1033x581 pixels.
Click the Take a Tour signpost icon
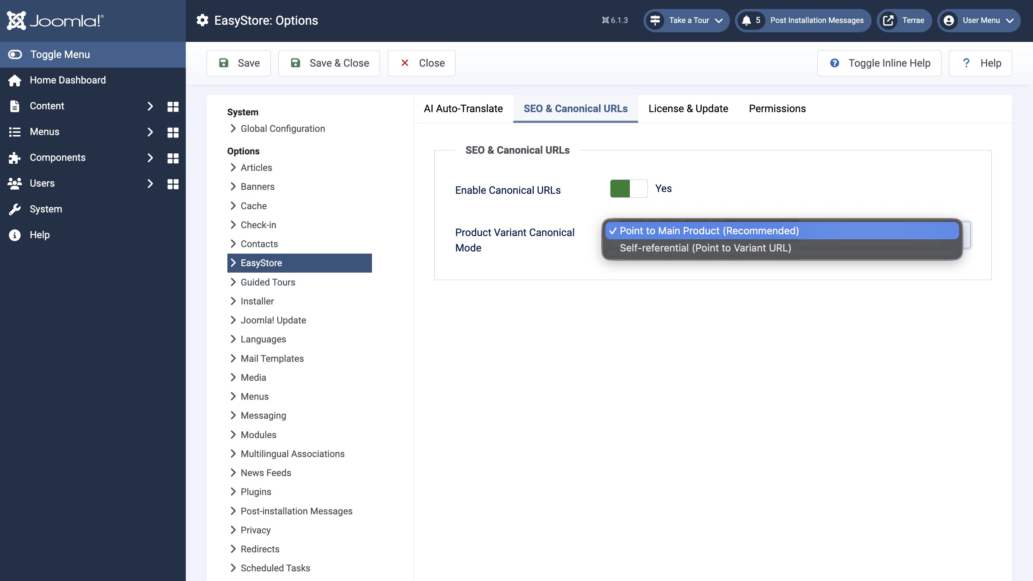(x=655, y=20)
